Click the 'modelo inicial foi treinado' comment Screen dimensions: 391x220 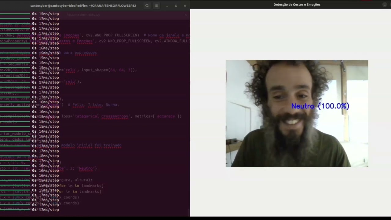coord(91,145)
